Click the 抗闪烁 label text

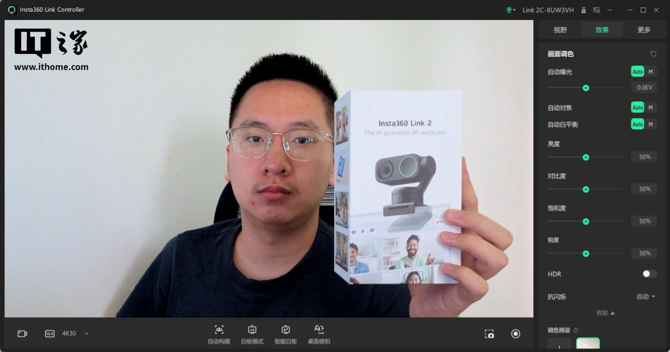(557, 297)
